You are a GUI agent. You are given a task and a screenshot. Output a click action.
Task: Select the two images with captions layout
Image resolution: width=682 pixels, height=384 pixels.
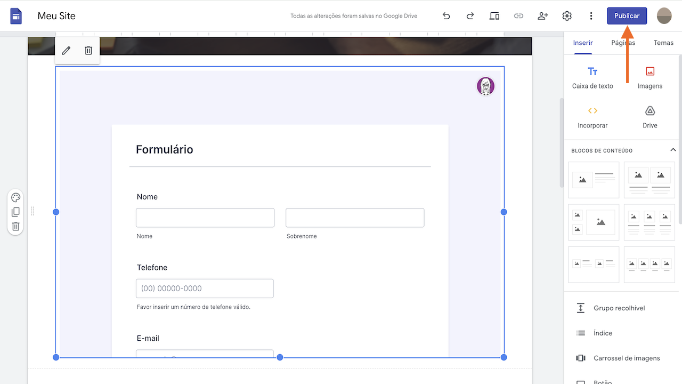click(649, 180)
